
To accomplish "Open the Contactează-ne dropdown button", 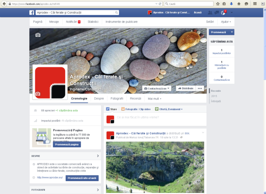I will click(x=157, y=89).
